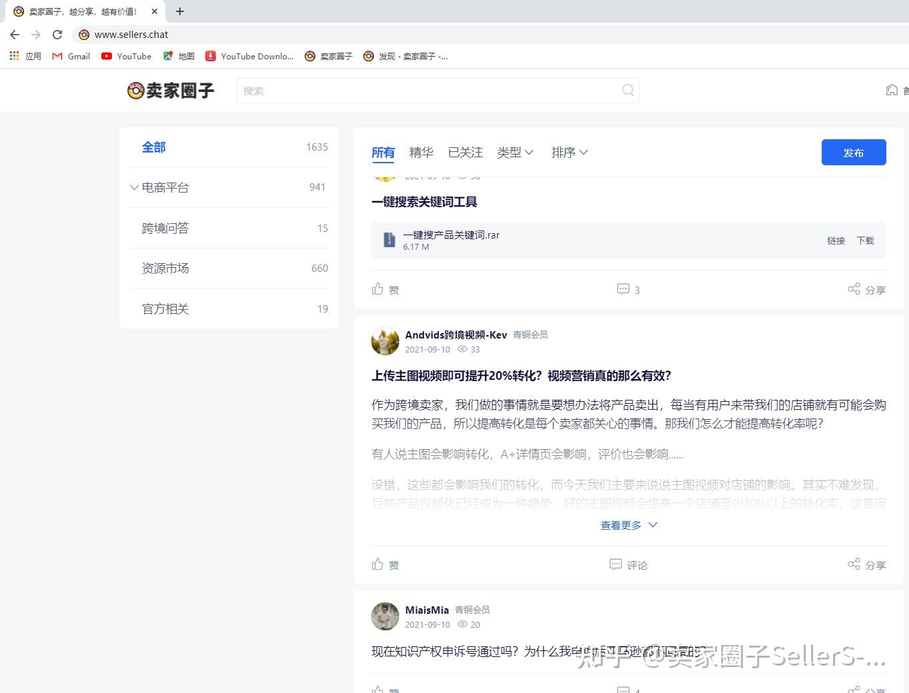
Task: Collapse the 电商平台 category
Action: click(134, 187)
